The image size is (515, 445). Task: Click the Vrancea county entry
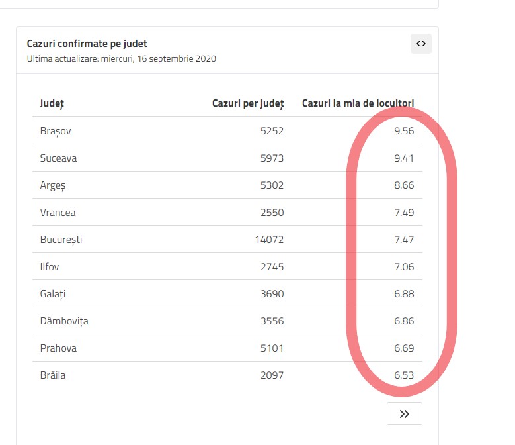point(58,213)
